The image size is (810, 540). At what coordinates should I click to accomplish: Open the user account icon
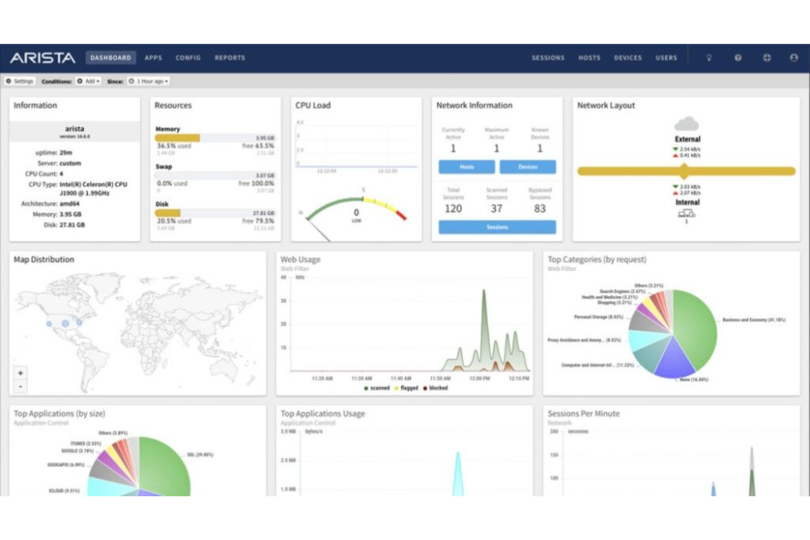point(794,57)
